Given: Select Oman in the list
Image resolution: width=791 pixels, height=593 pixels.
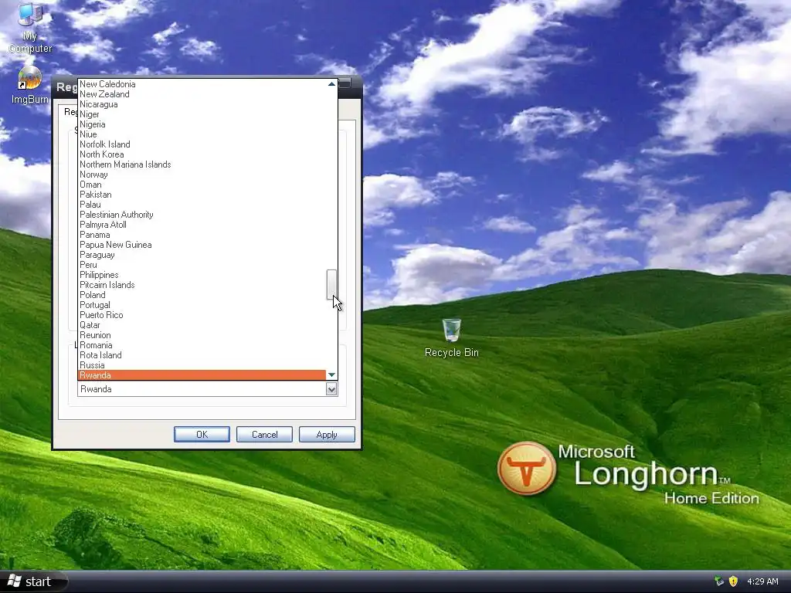Looking at the screenshot, I should (x=202, y=185).
